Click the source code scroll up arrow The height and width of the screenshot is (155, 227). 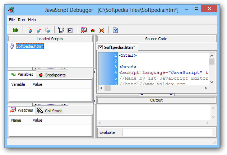point(212,56)
